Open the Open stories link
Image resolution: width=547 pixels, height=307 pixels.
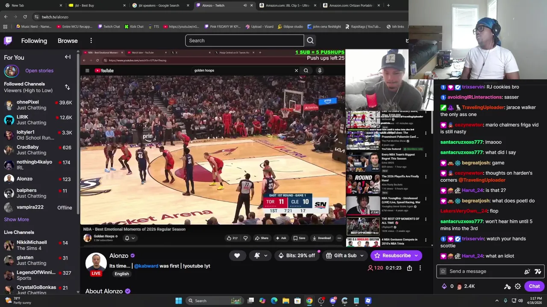point(39,71)
